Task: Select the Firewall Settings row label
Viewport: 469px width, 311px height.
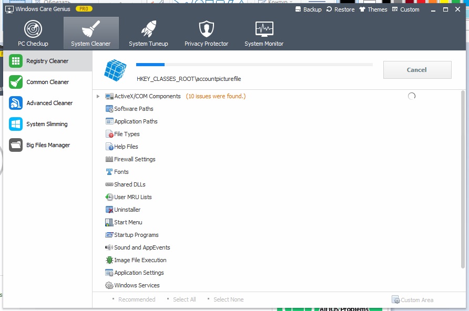Action: 135,159
